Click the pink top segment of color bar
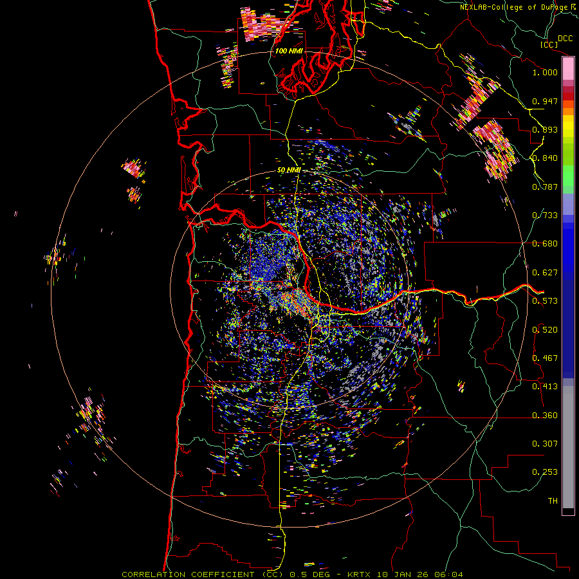 pyautogui.click(x=568, y=68)
